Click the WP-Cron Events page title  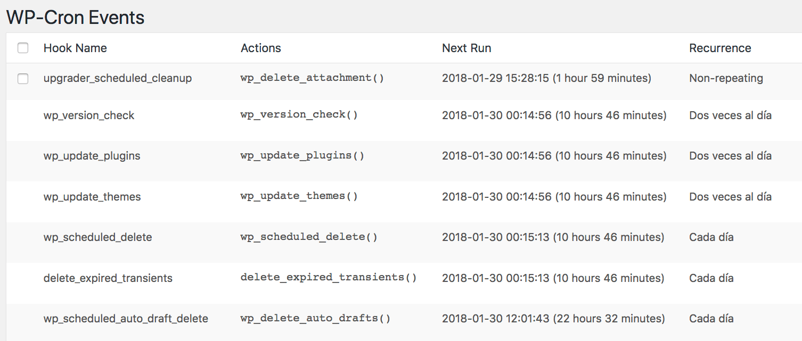click(75, 18)
